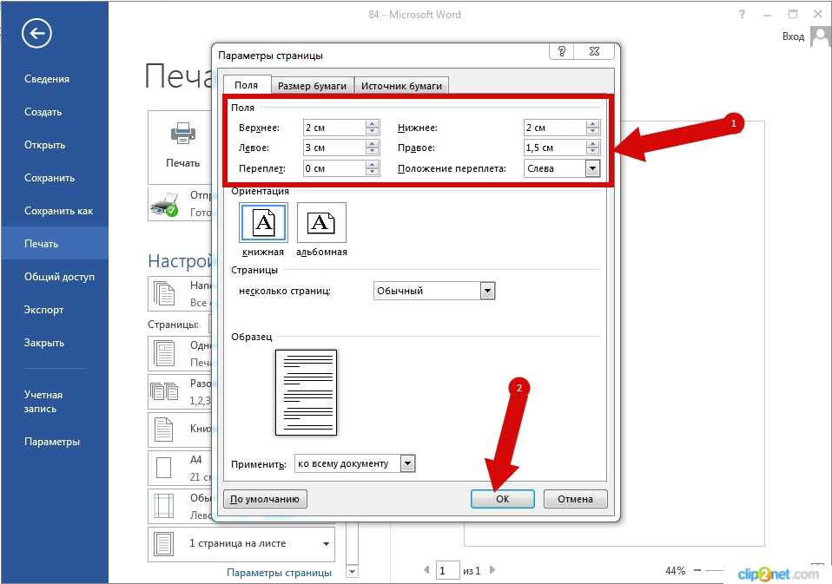This screenshot has height=584, width=832.
Task: Click the Правое 1,5 см value field
Action: [x=554, y=148]
